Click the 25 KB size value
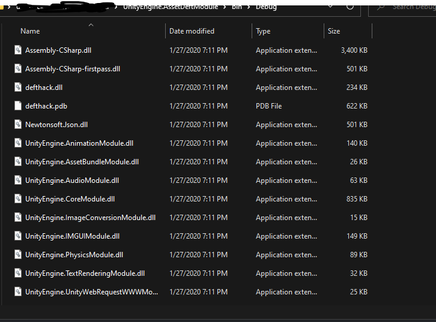The width and height of the screenshot is (436, 322). pos(359,292)
